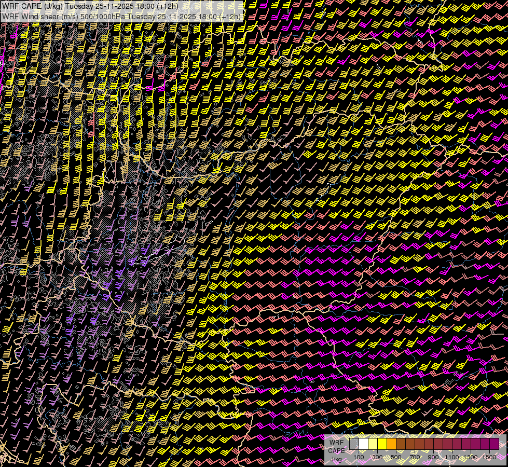Click the 100 legend scale label

click(x=359, y=457)
